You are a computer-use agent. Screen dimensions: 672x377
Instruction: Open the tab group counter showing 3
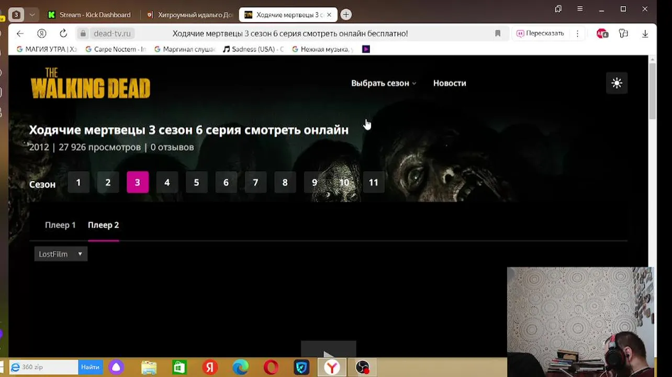pyautogui.click(x=16, y=15)
